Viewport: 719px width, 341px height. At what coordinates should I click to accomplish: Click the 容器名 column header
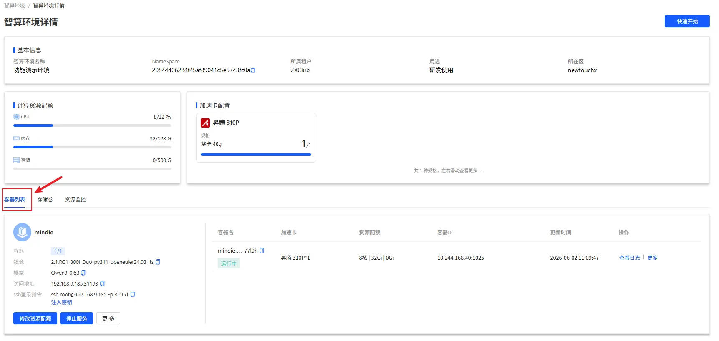225,232
